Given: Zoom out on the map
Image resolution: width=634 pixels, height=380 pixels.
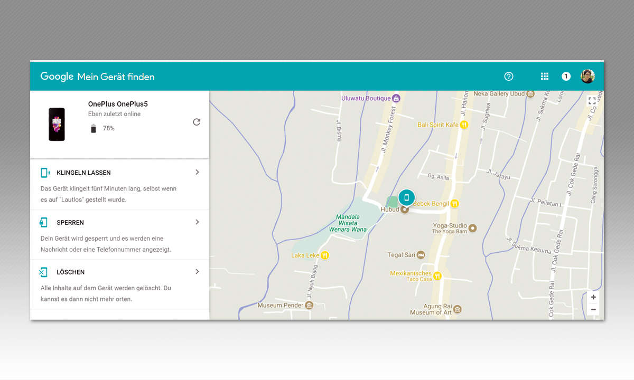Looking at the screenshot, I should [x=593, y=310].
